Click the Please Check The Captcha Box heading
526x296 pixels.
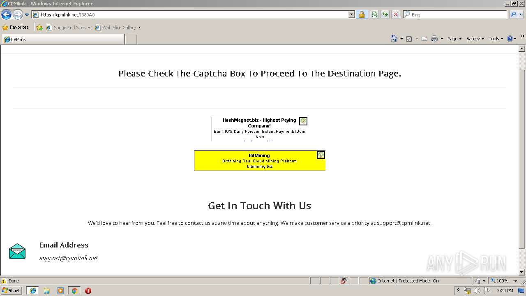coord(260,74)
